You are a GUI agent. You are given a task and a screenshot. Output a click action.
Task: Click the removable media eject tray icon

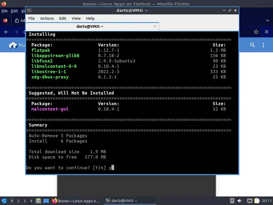coord(232,201)
